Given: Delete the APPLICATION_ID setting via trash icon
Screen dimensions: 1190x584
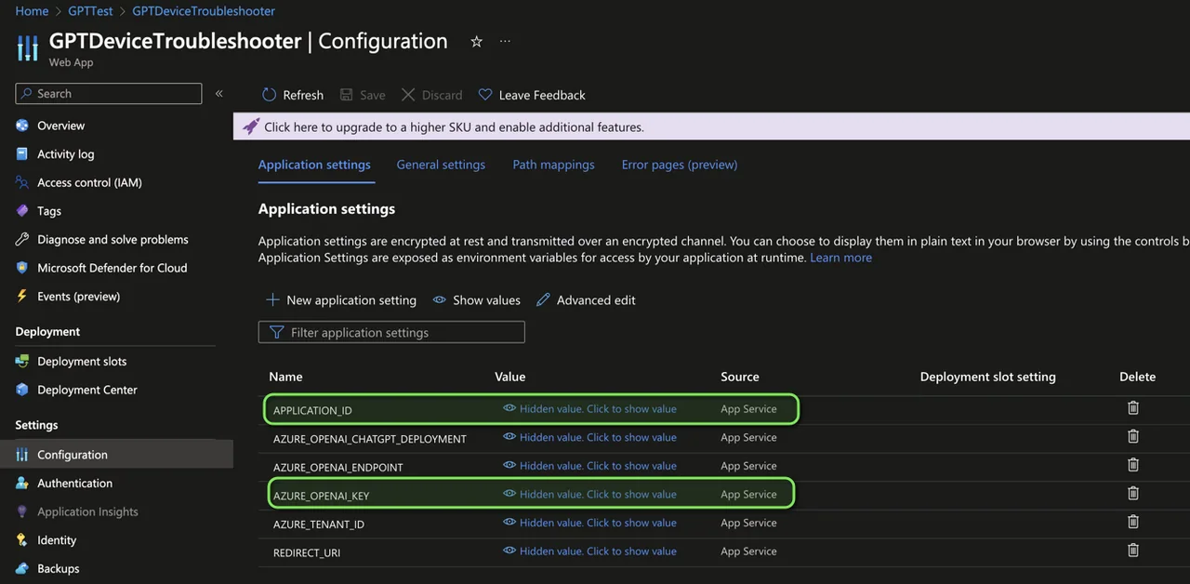Looking at the screenshot, I should click(x=1133, y=407).
